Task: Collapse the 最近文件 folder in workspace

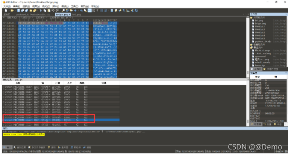Action: point(251,47)
